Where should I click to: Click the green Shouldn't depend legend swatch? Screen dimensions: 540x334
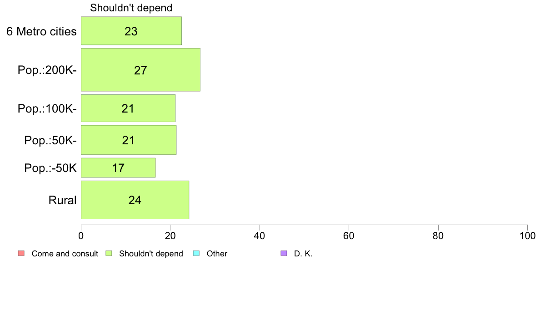coord(109,254)
